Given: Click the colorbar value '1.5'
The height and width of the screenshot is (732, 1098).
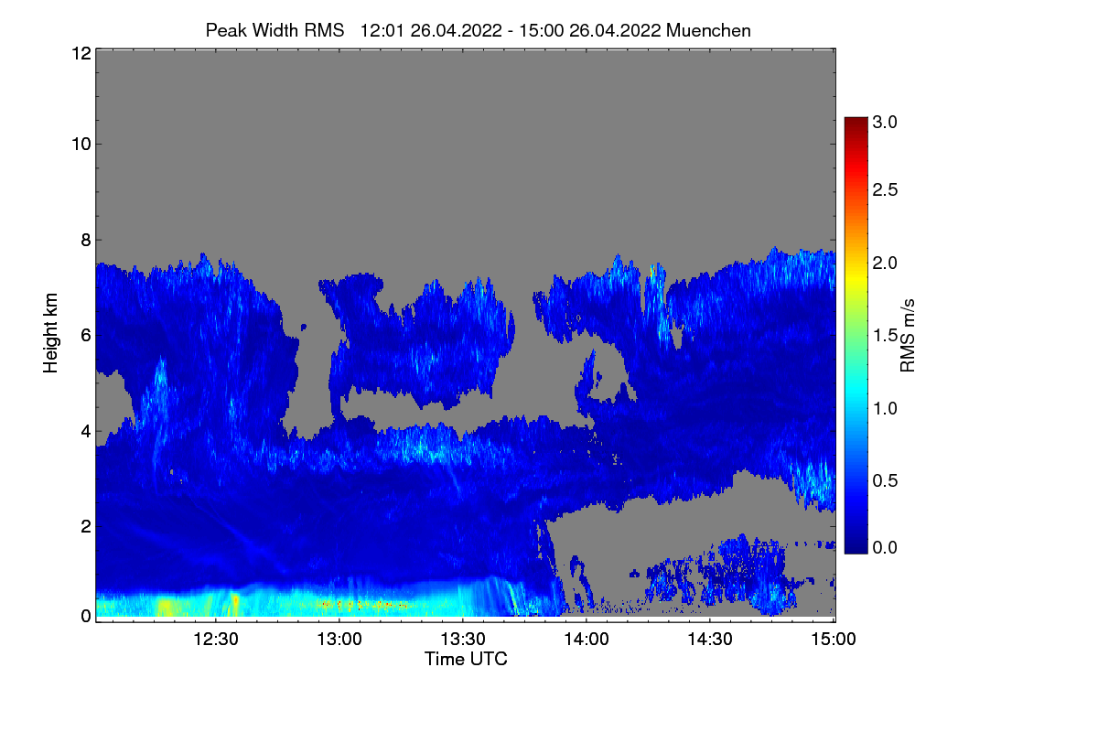Looking at the screenshot, I should tap(886, 336).
